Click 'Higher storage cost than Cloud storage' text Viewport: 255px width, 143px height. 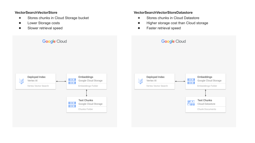point(177,23)
